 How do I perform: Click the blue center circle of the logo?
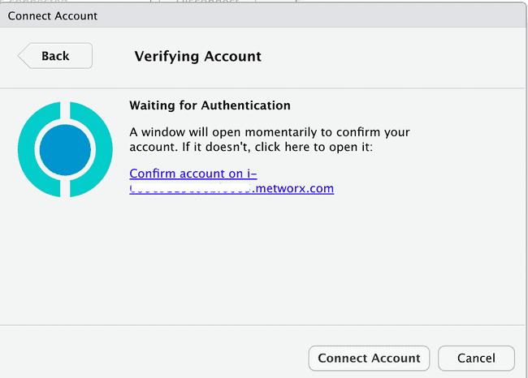pyautogui.click(x=65, y=150)
